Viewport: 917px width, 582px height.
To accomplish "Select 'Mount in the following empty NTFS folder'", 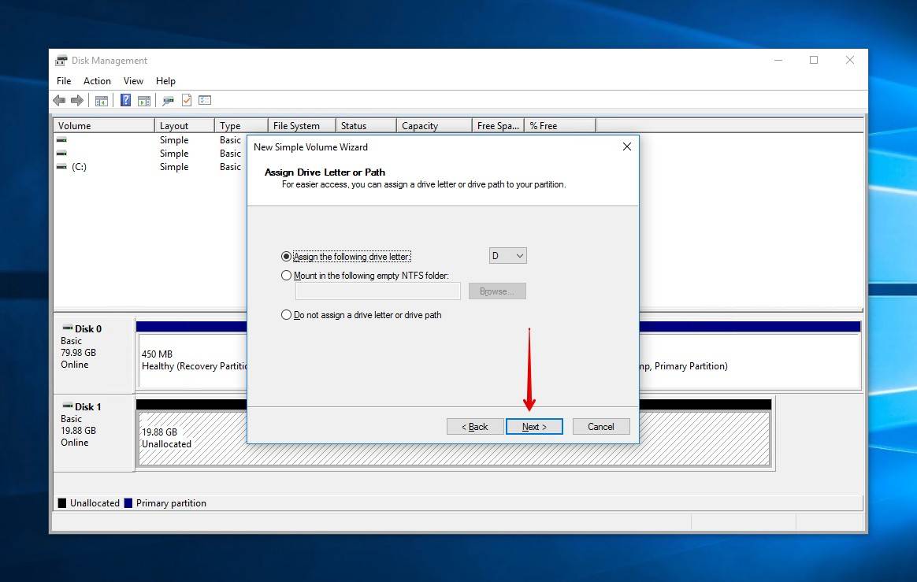I will tap(286, 275).
